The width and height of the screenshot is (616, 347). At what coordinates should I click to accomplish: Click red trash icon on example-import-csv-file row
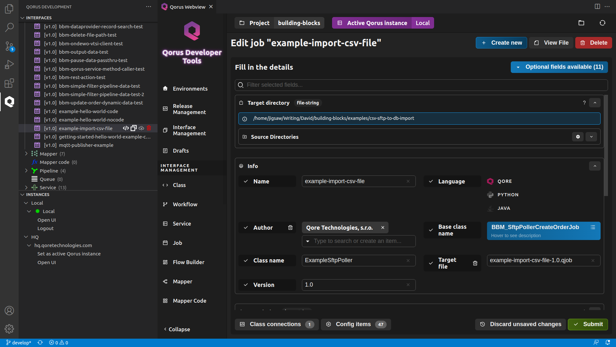click(149, 128)
